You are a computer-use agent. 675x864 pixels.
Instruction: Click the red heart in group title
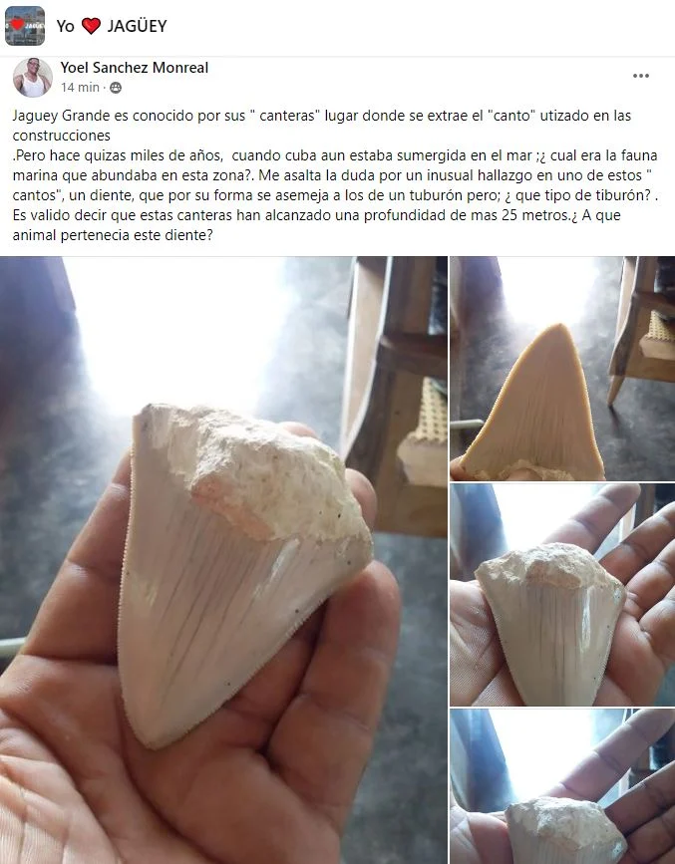91,26
